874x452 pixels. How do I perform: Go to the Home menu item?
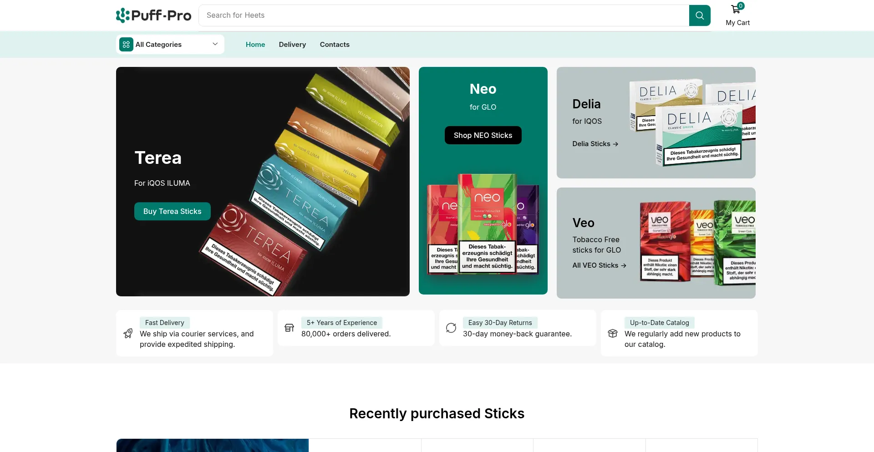tap(255, 45)
